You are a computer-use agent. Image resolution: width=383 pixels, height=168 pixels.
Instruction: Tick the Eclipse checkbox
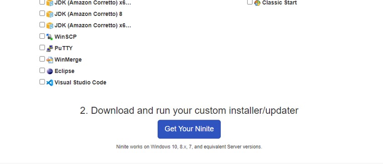tap(42, 70)
